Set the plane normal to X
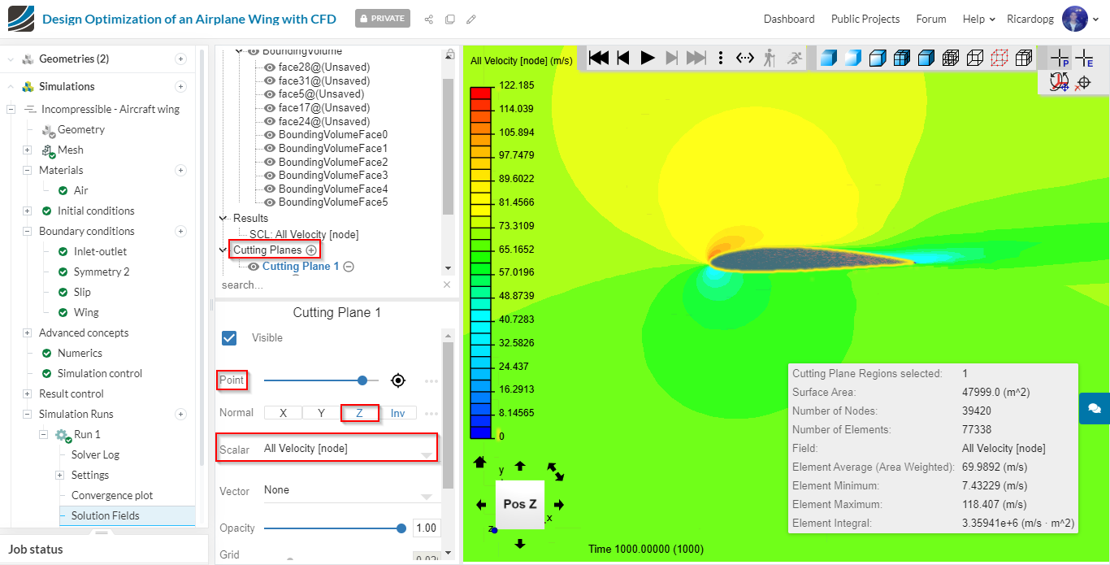Screen dimensions: 1110x565 tap(283, 413)
